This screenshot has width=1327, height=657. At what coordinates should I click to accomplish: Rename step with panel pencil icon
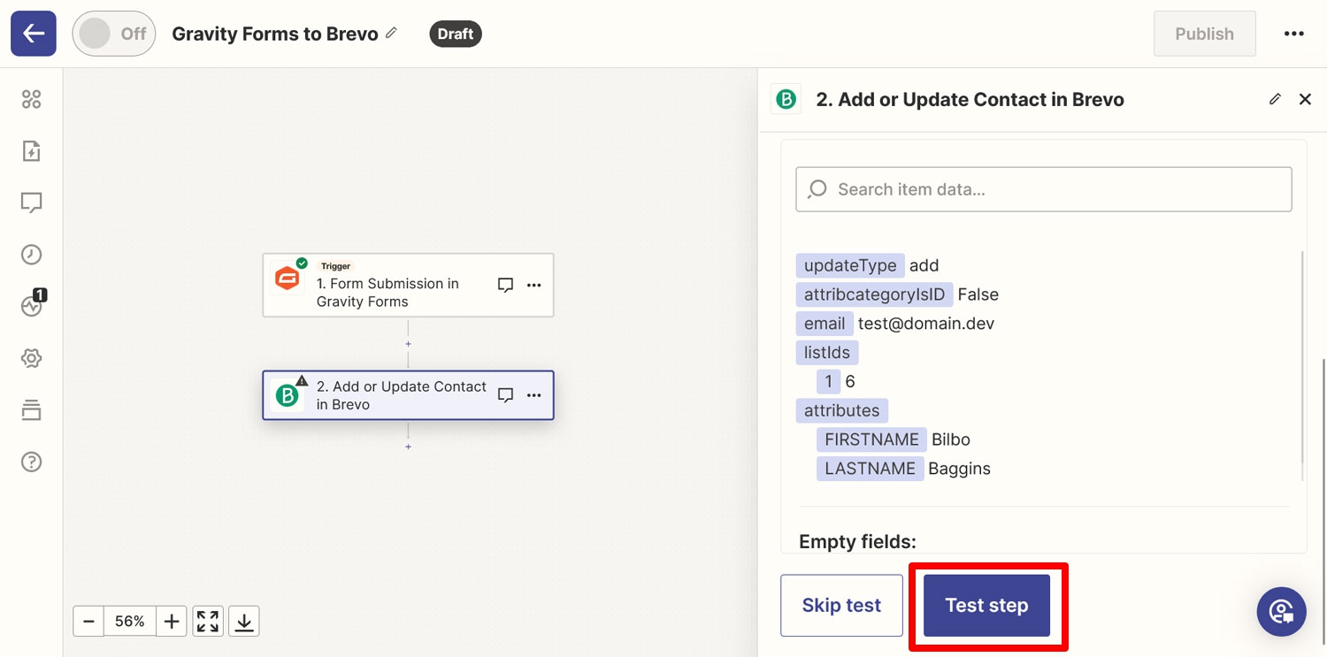click(x=1275, y=99)
